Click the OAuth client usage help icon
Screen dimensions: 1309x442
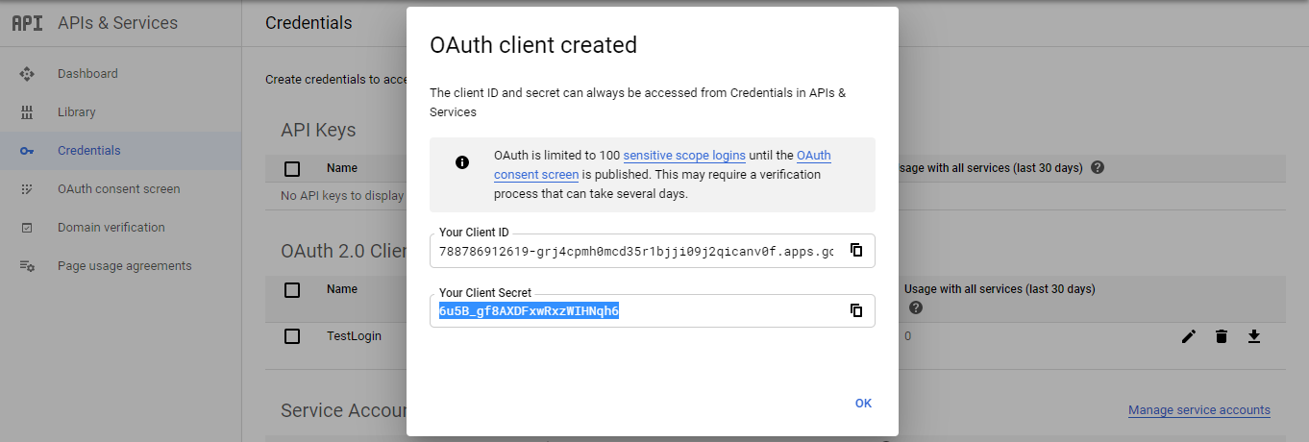click(x=916, y=307)
